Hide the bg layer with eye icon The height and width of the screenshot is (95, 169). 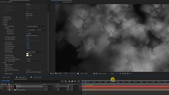[1, 88]
